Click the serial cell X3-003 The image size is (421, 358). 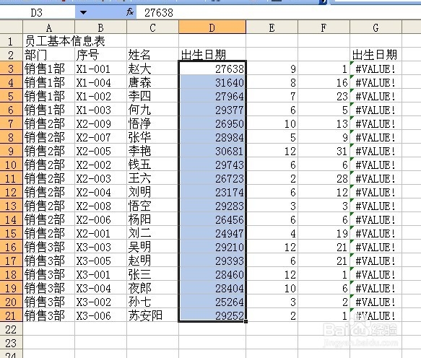(100, 247)
